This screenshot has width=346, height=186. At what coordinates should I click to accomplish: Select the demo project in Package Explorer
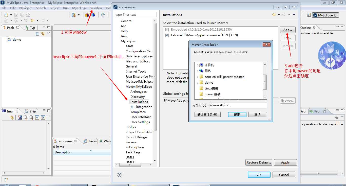click(14, 40)
